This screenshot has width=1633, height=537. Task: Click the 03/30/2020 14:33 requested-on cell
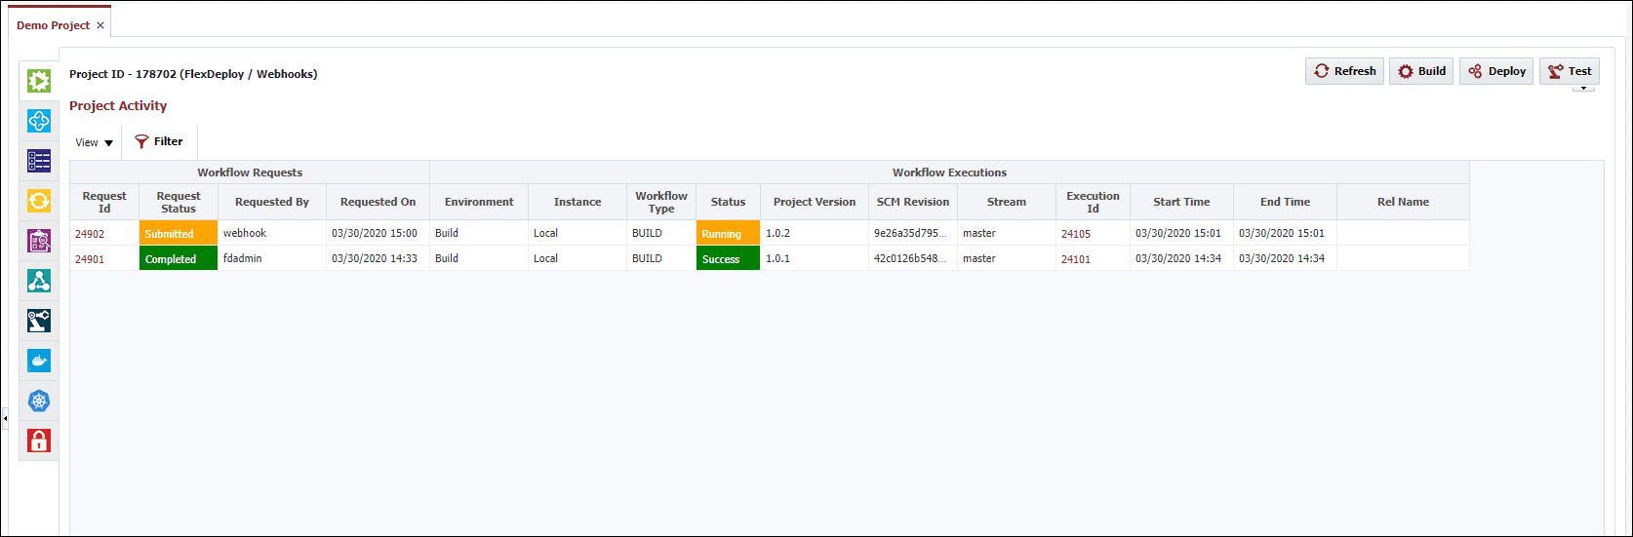click(378, 258)
